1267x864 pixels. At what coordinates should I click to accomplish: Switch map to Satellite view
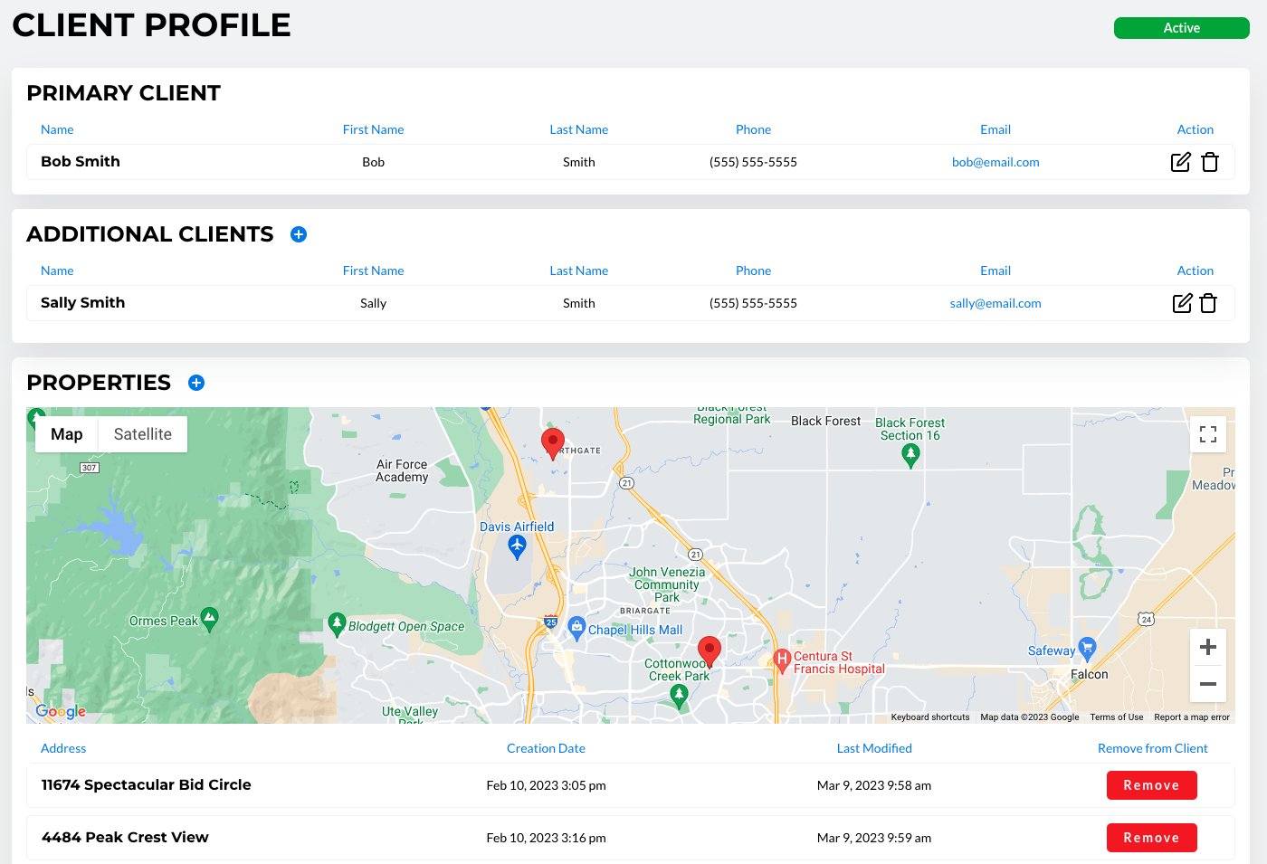[x=143, y=434]
